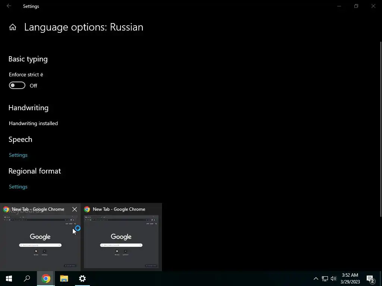This screenshot has width=382, height=286.
Task: Open File Explorer from the taskbar
Action: (64, 279)
